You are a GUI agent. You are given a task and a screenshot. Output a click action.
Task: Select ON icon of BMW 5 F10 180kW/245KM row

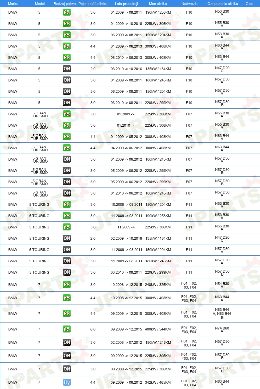(67, 80)
